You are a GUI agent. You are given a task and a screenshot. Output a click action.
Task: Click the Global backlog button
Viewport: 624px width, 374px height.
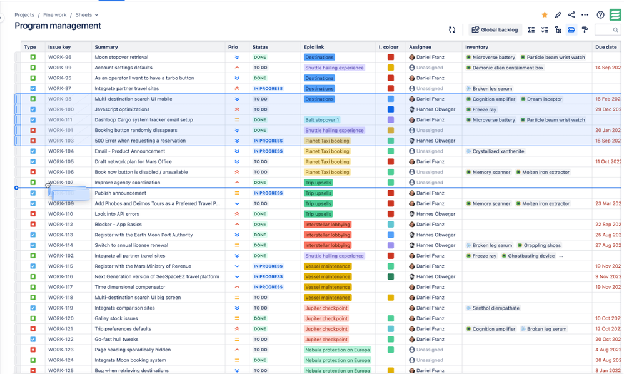(x=495, y=29)
